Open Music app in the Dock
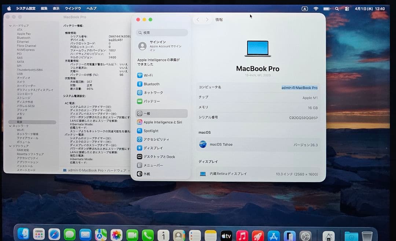 (242, 237)
